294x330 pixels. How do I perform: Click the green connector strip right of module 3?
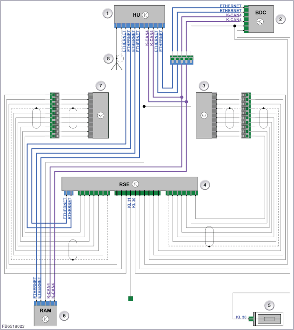246,115
